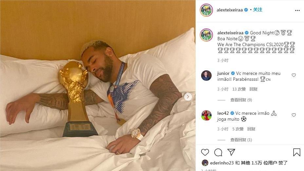Screen dimensions: 304x171
Task: Save post with the bookmark icon
Action: point(297,152)
